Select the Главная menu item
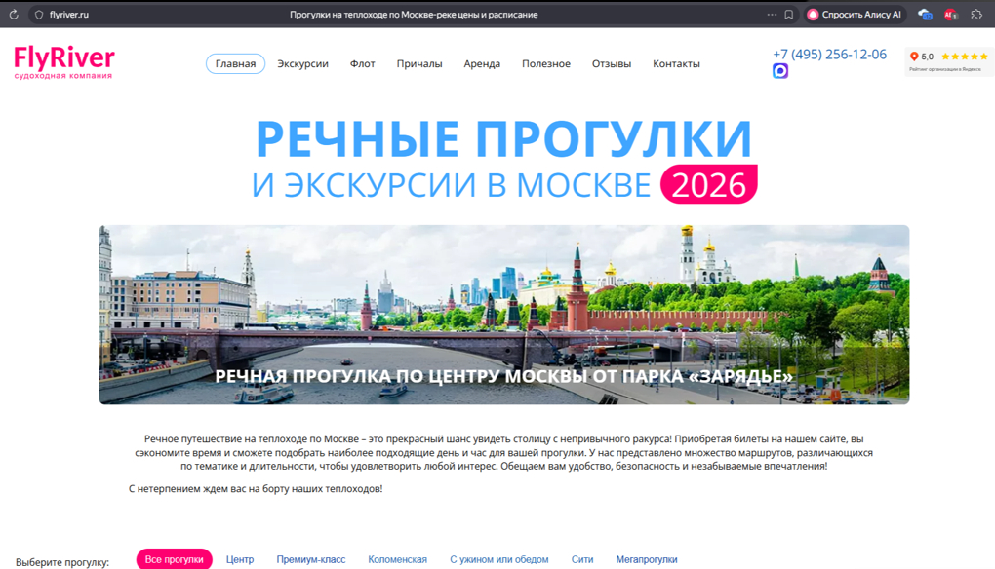This screenshot has height=569, width=995. (x=235, y=64)
